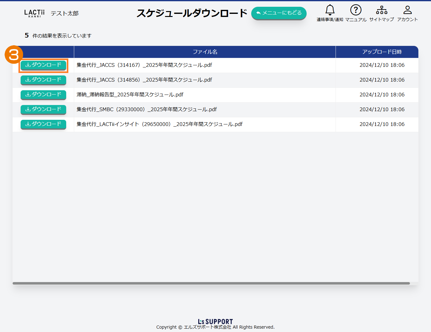Screen dimensions: 431x332
Task: Click the ファイル名 column header
Action: click(205, 52)
